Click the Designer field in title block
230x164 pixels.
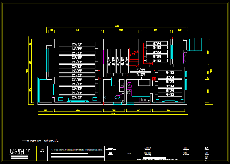click(x=186, y=148)
